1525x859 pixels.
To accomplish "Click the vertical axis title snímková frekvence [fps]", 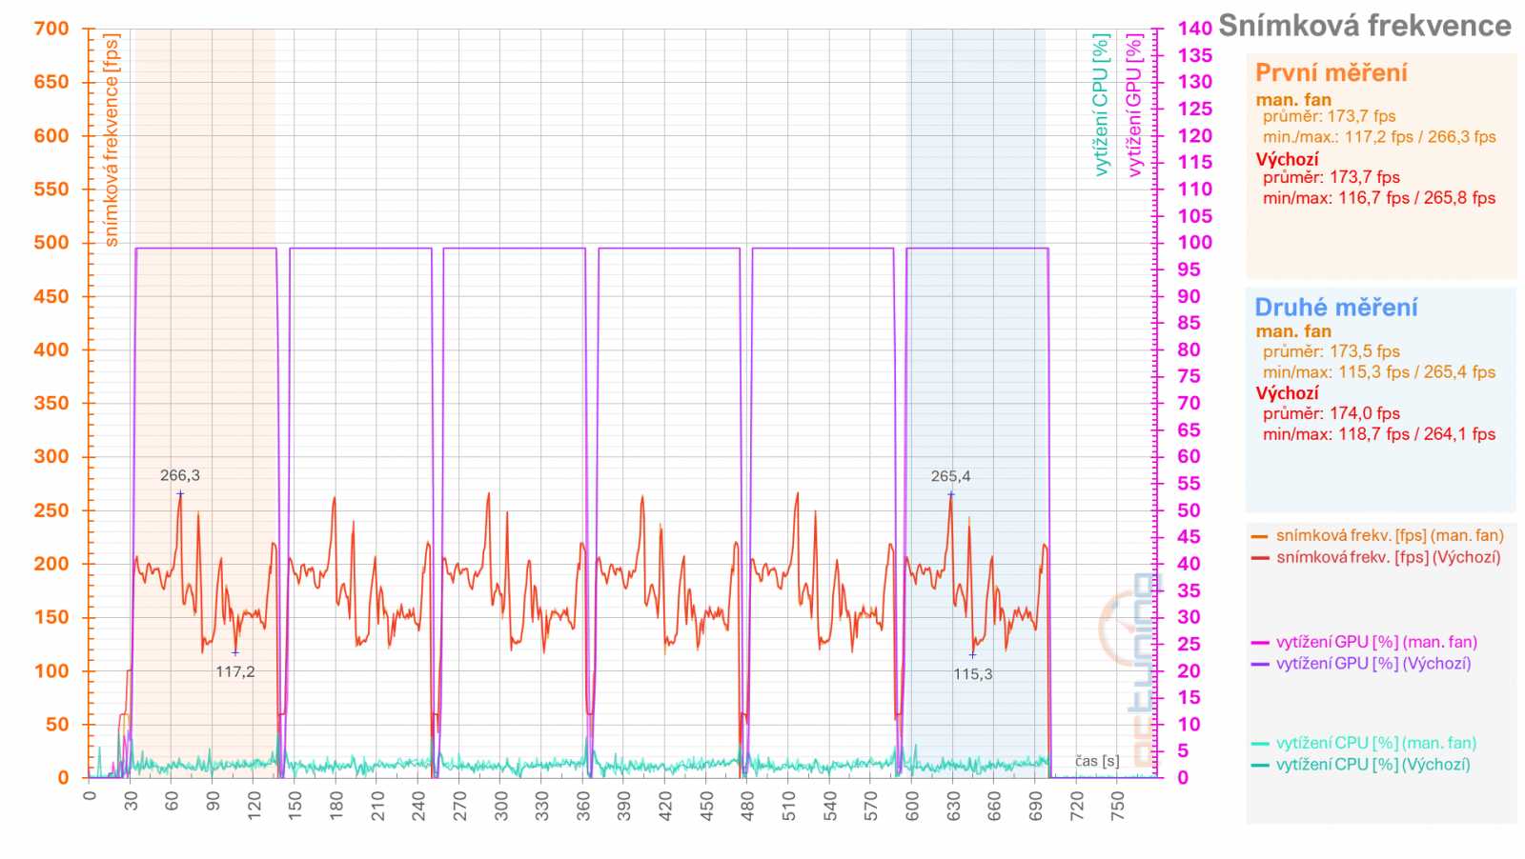I will pyautogui.click(x=112, y=141).
